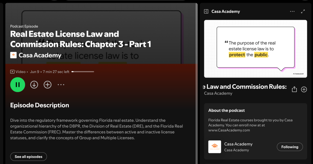
Task: Open Casa Academy show link under title
Action: pyautogui.click(x=40, y=55)
